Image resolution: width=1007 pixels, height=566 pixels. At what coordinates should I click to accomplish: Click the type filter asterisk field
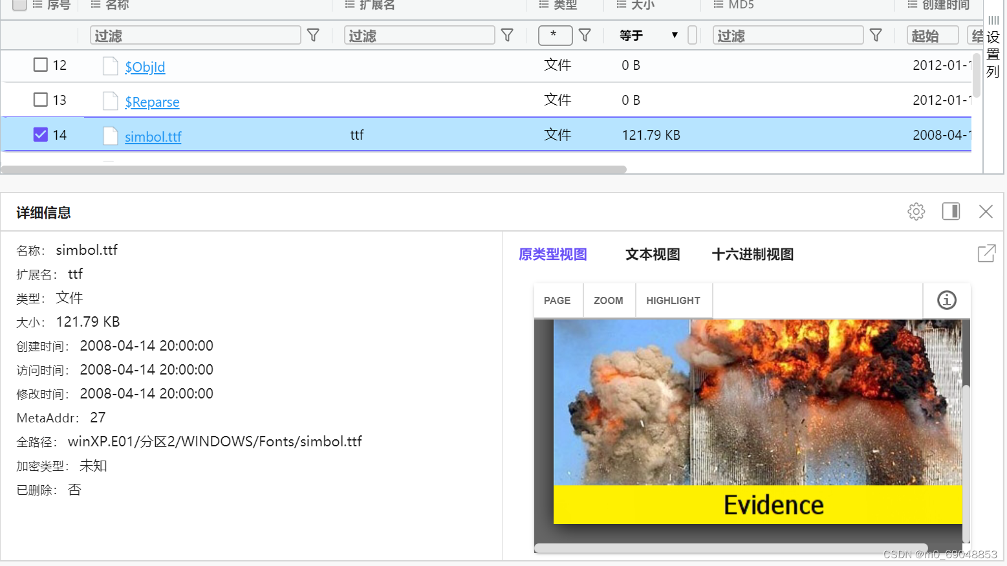pos(556,35)
